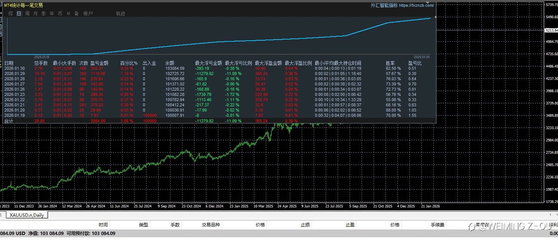This screenshot has width=558, height=241.
Task: Switch to the 周 weekly statistics tab
Action: [x=27, y=13]
